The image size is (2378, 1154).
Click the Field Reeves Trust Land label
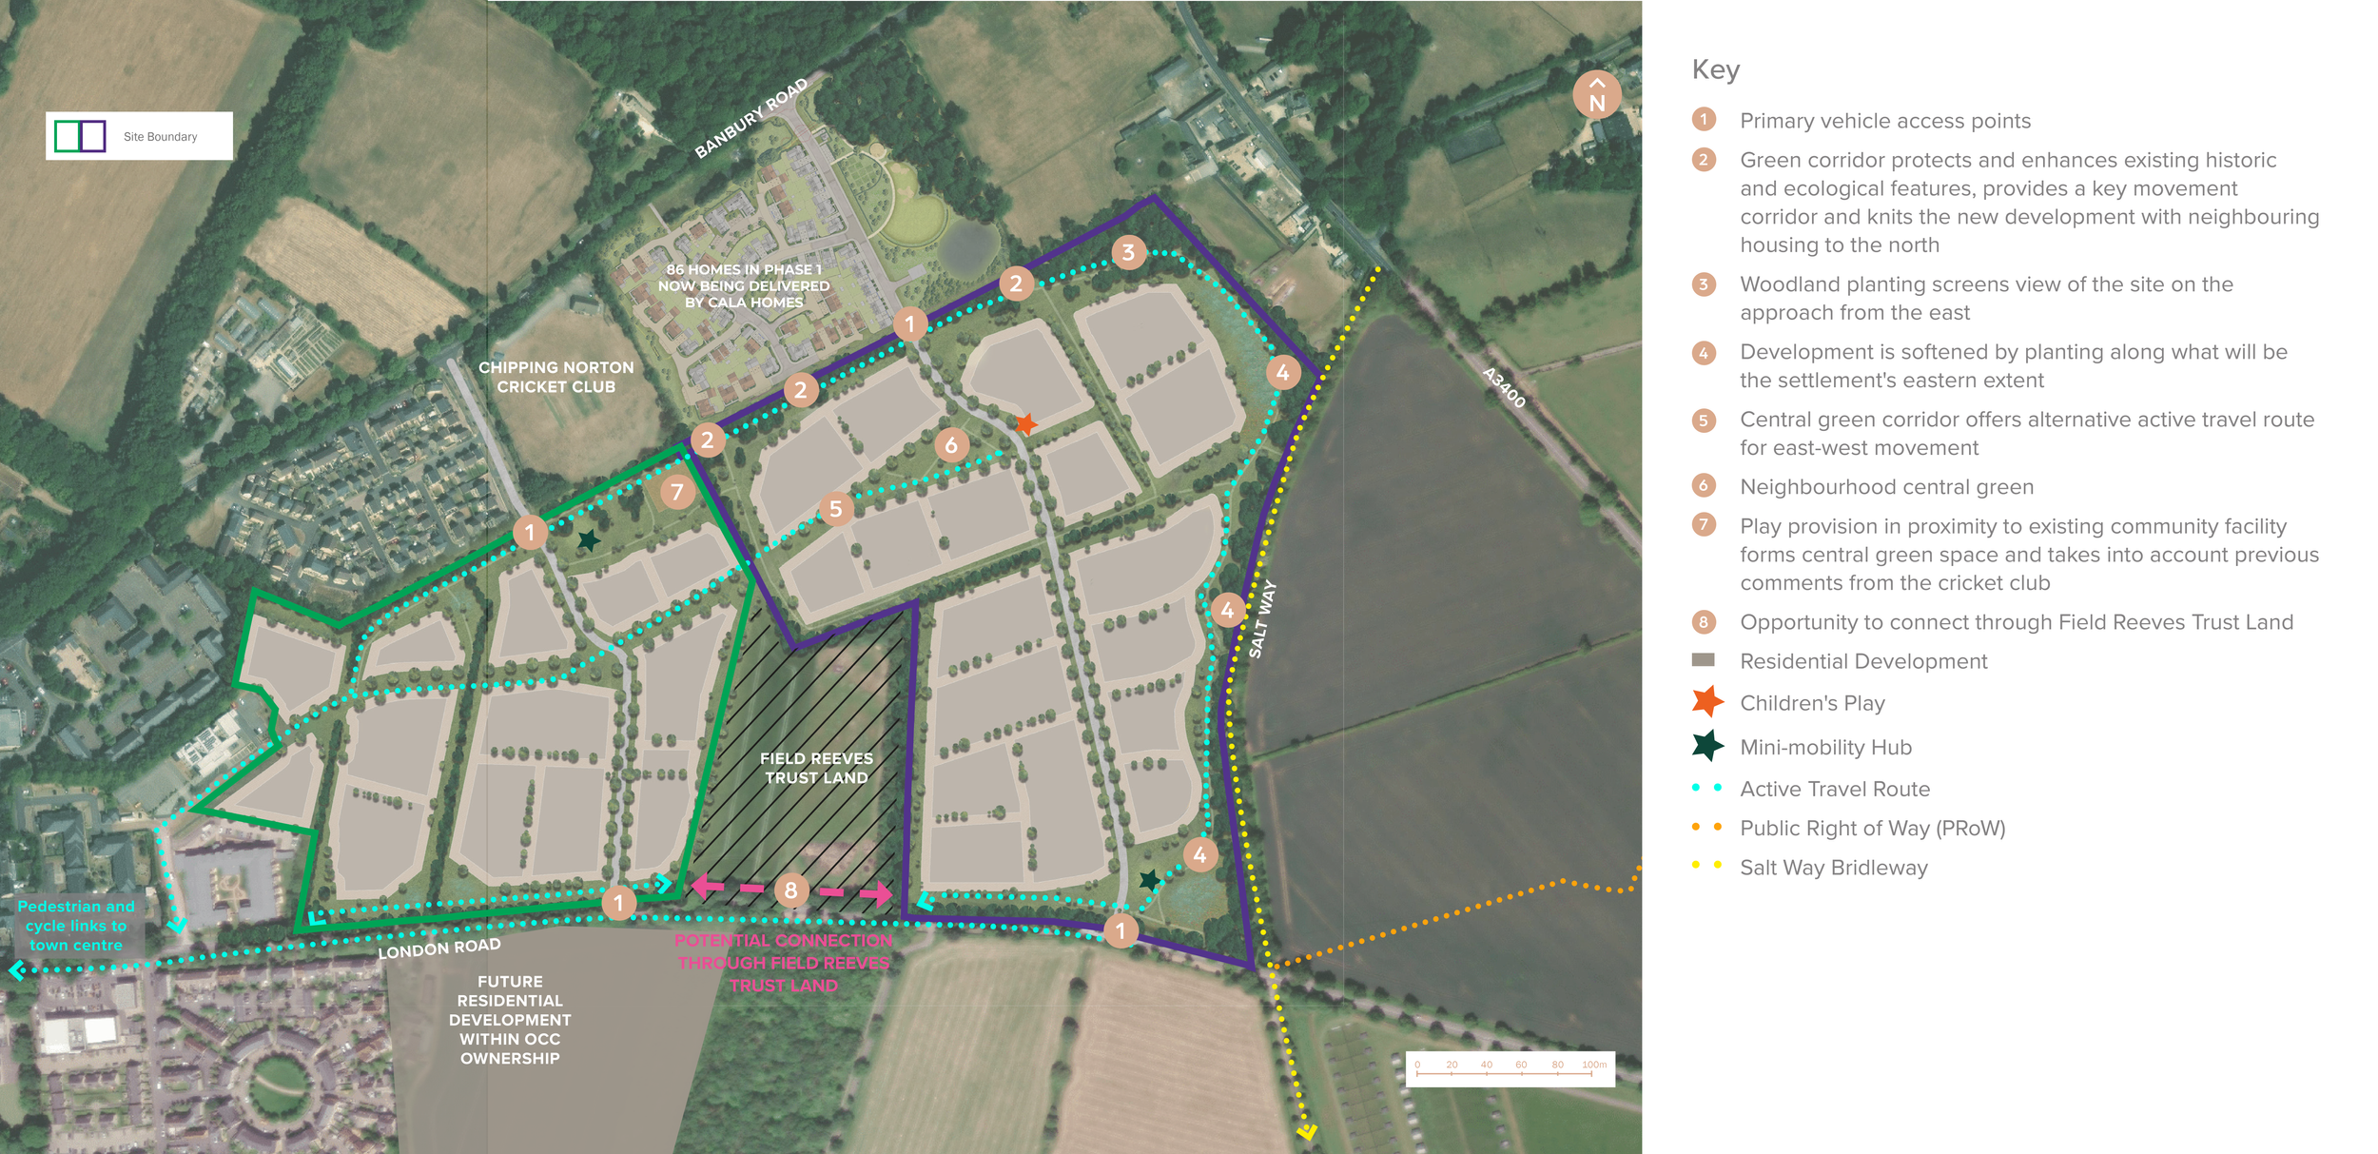click(x=816, y=768)
